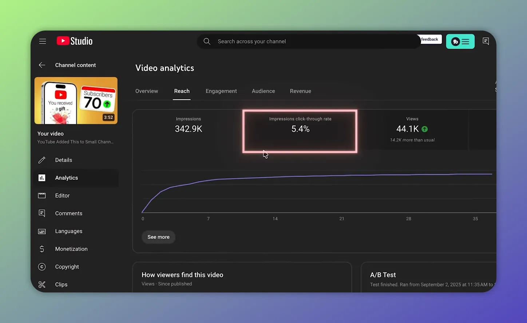Viewport: 527px width, 323px height.
Task: Click the search magnifier icon
Action: (x=207, y=41)
